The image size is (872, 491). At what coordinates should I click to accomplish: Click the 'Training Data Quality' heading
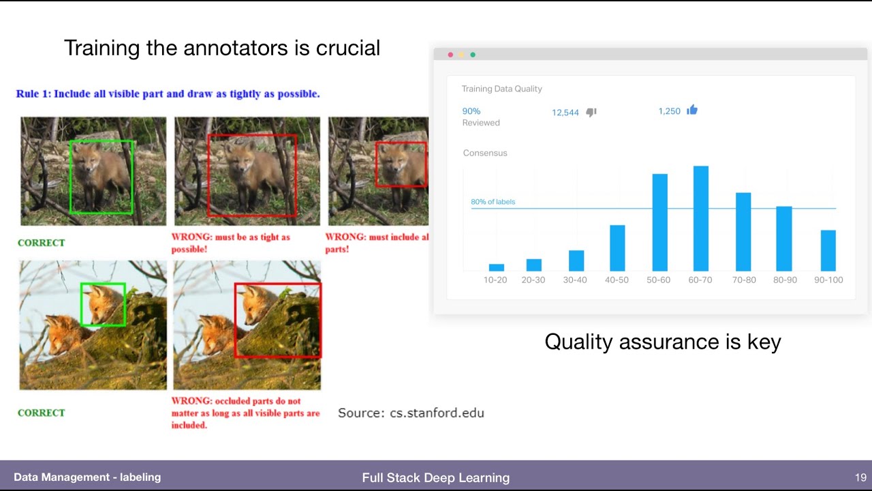pyautogui.click(x=502, y=89)
